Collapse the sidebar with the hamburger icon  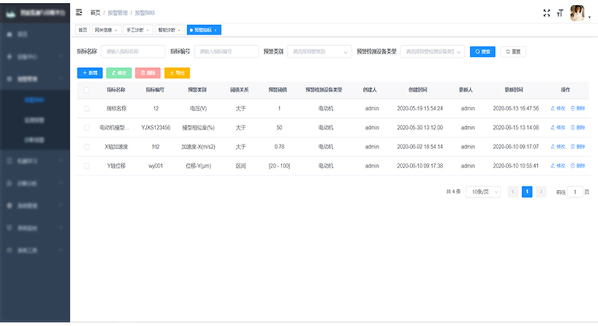[x=79, y=13]
